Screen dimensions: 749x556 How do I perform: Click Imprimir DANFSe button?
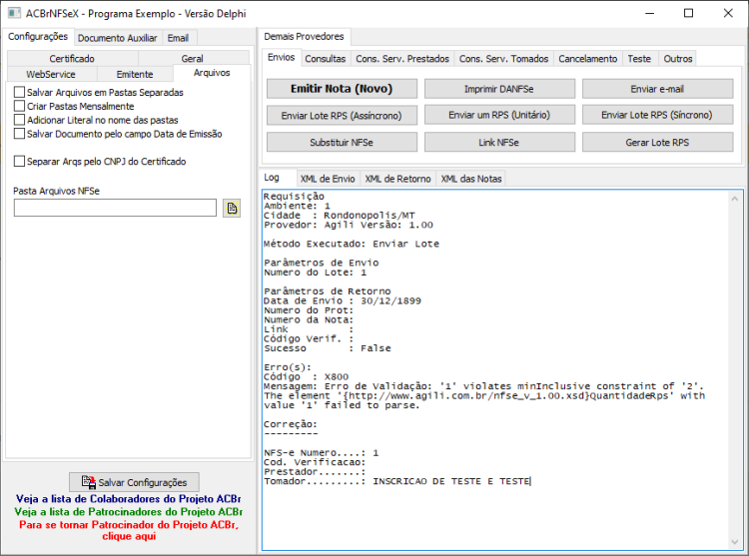click(499, 89)
